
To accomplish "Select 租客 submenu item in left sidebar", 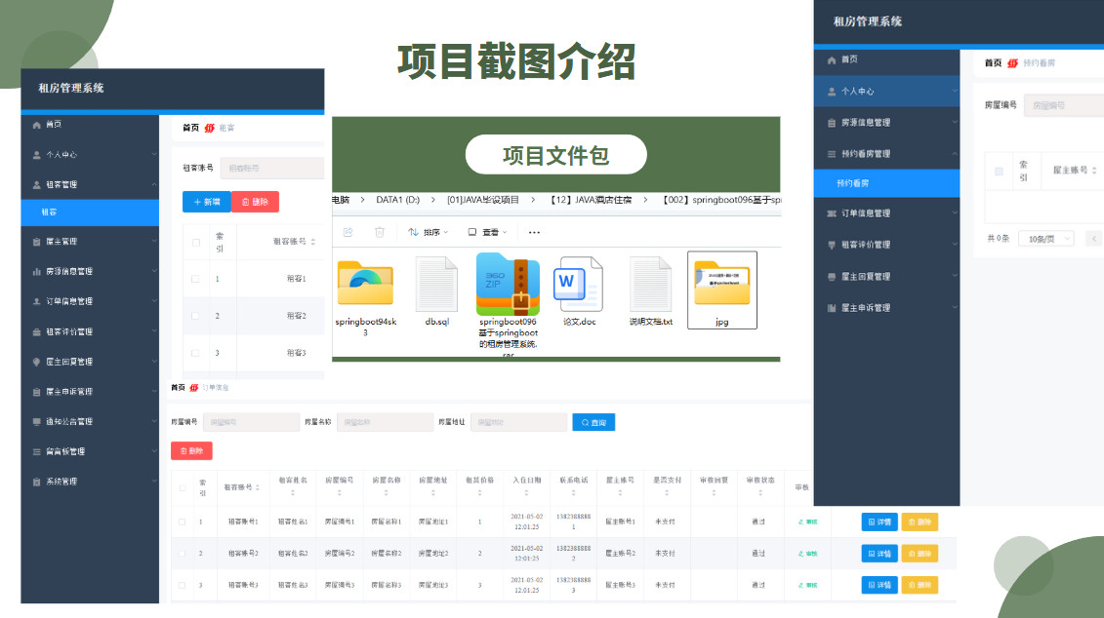I will 90,212.
